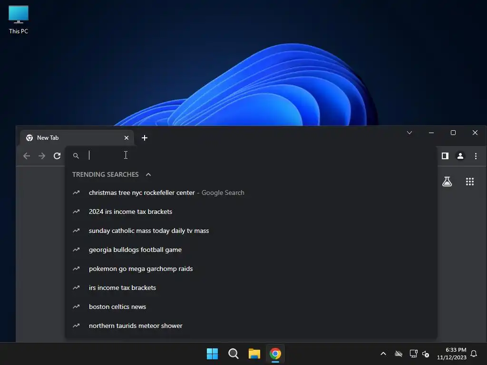Select the New Tab tab
Image resolution: width=487 pixels, height=365 pixels.
pyautogui.click(x=77, y=138)
